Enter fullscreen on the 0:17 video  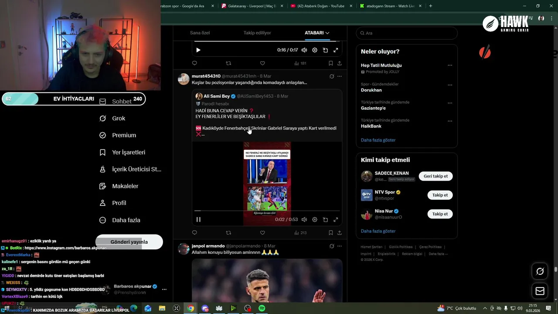click(336, 50)
